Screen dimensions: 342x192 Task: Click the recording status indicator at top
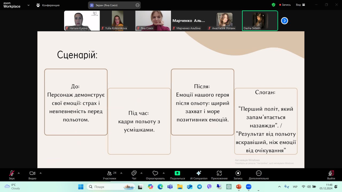[x=285, y=5]
